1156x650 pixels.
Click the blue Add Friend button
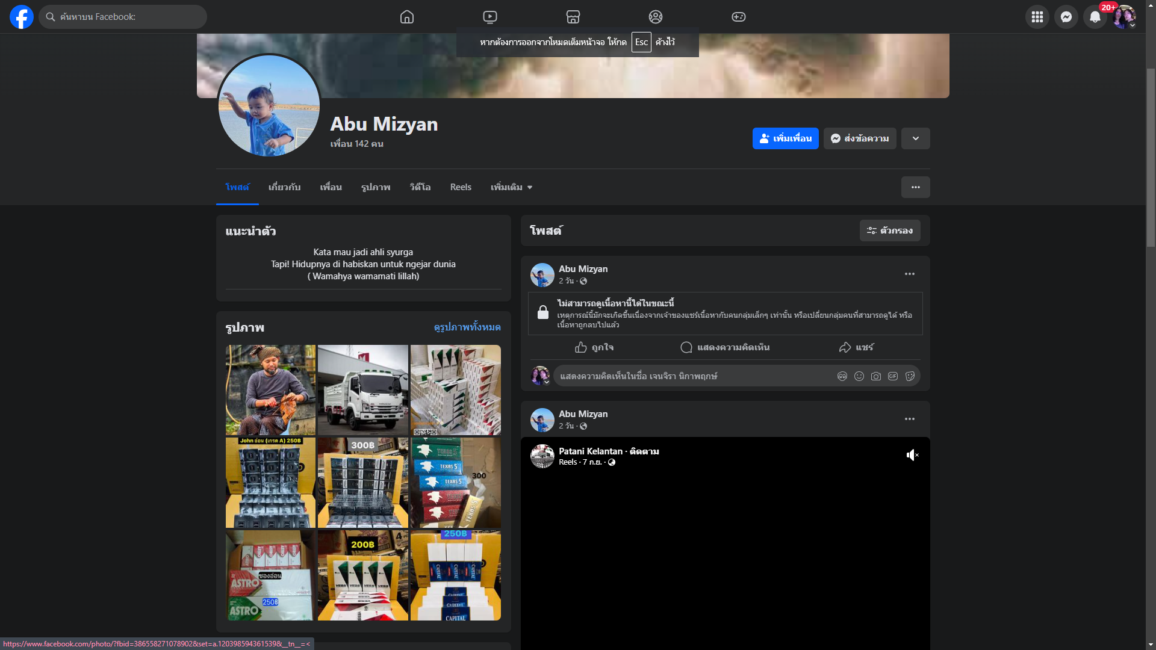(x=785, y=138)
